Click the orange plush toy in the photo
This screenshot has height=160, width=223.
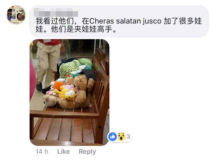(58, 84)
